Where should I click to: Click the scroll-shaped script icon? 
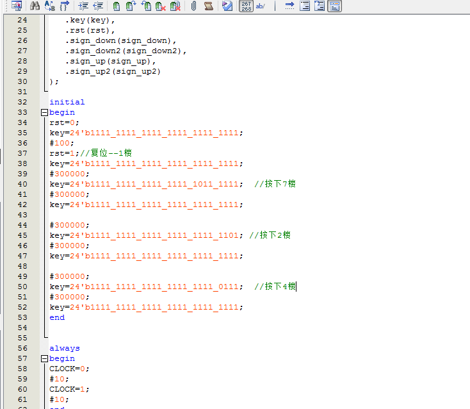pyautogui.click(x=208, y=6)
